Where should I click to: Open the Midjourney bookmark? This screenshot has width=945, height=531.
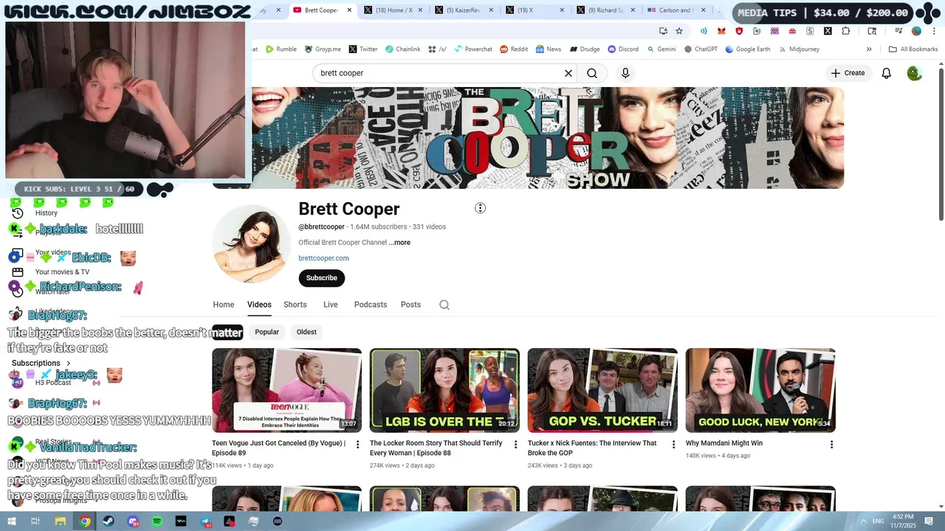pyautogui.click(x=799, y=49)
